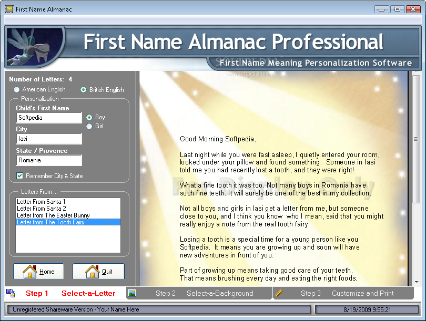This screenshot has width=426, height=321.
Task: Click the Home button
Action: click(x=38, y=271)
